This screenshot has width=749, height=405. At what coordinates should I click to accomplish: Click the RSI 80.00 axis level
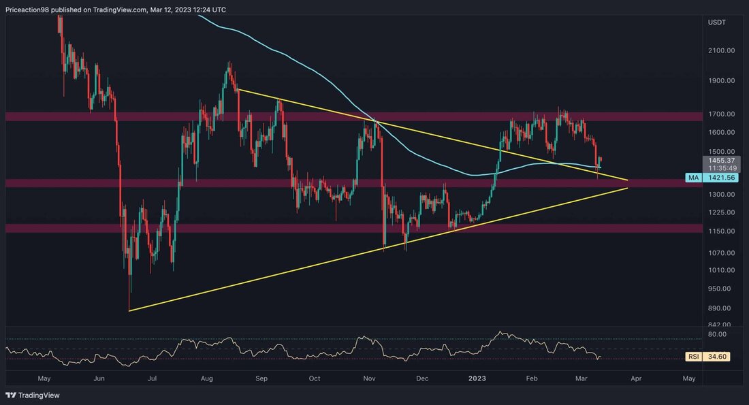tap(717, 334)
